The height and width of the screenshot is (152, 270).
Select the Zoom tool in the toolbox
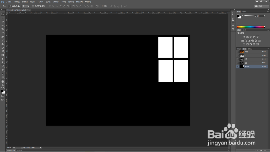coord(3,85)
